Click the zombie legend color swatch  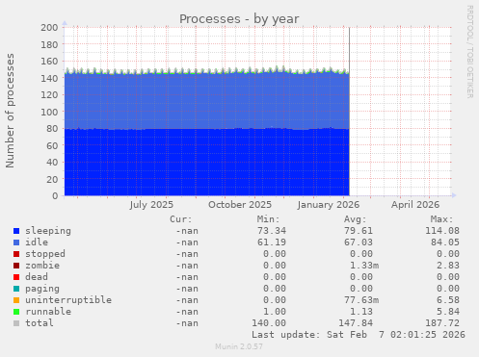(x=16, y=266)
